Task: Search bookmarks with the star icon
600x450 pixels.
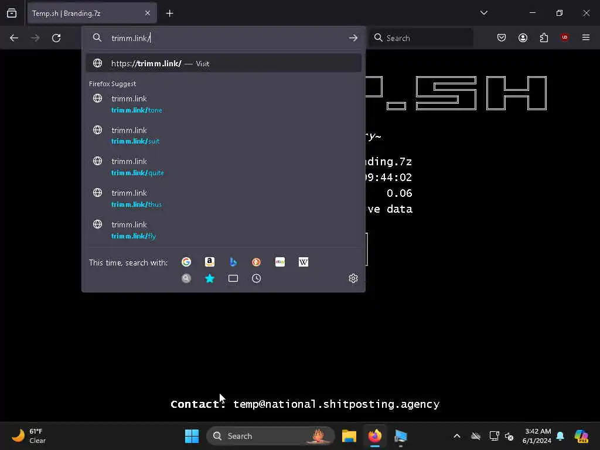Action: (210, 278)
